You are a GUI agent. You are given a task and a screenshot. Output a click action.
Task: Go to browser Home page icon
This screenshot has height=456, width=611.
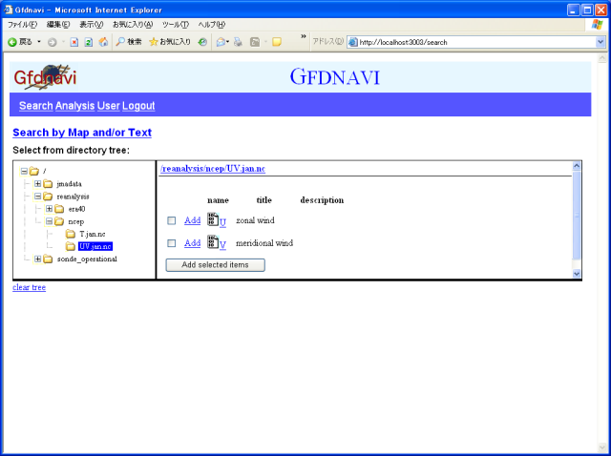tap(103, 42)
